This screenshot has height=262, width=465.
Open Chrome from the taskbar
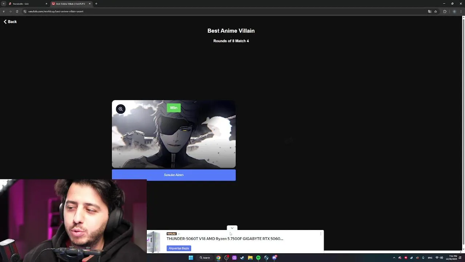218,258
